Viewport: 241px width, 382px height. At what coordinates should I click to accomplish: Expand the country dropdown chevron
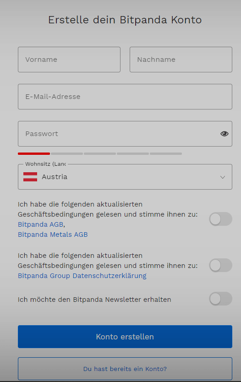click(x=223, y=177)
